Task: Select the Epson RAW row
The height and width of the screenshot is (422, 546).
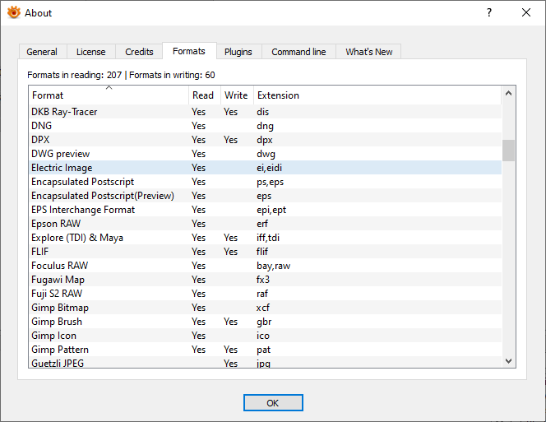Action: pos(266,224)
